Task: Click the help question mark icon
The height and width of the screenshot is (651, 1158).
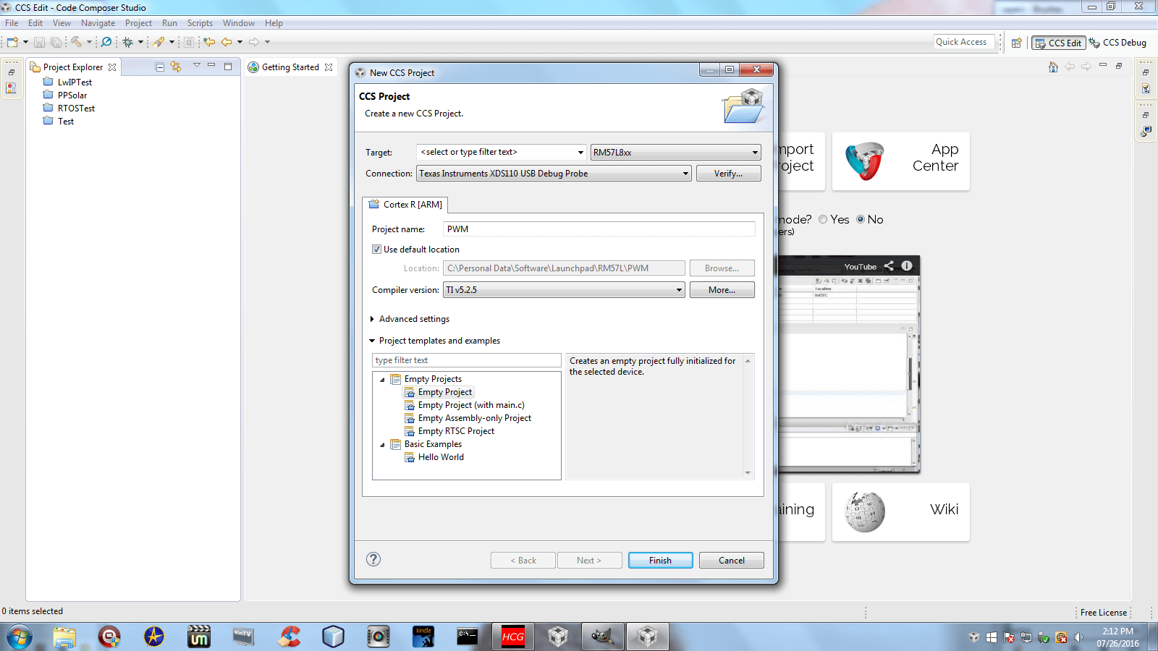Action: pyautogui.click(x=373, y=559)
